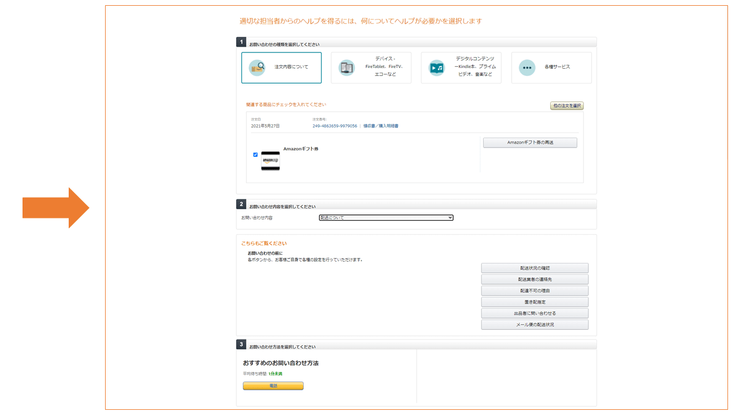This screenshot has height=415, width=739.
Task: Click the three-dot other services icon
Action: click(x=527, y=67)
